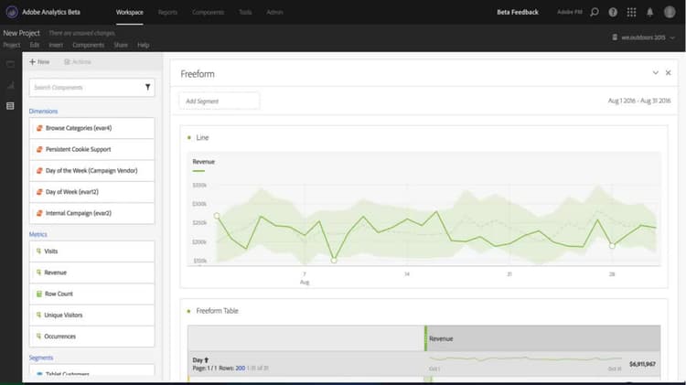This screenshot has height=385, width=686.
Task: Open the Components menu under New Project
Action: pos(89,45)
